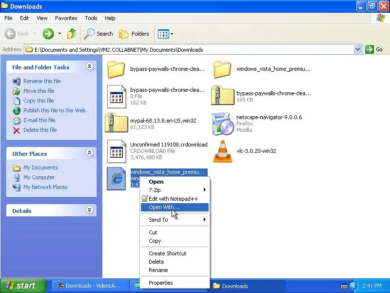Click the Back arrow icon

tap(10, 34)
